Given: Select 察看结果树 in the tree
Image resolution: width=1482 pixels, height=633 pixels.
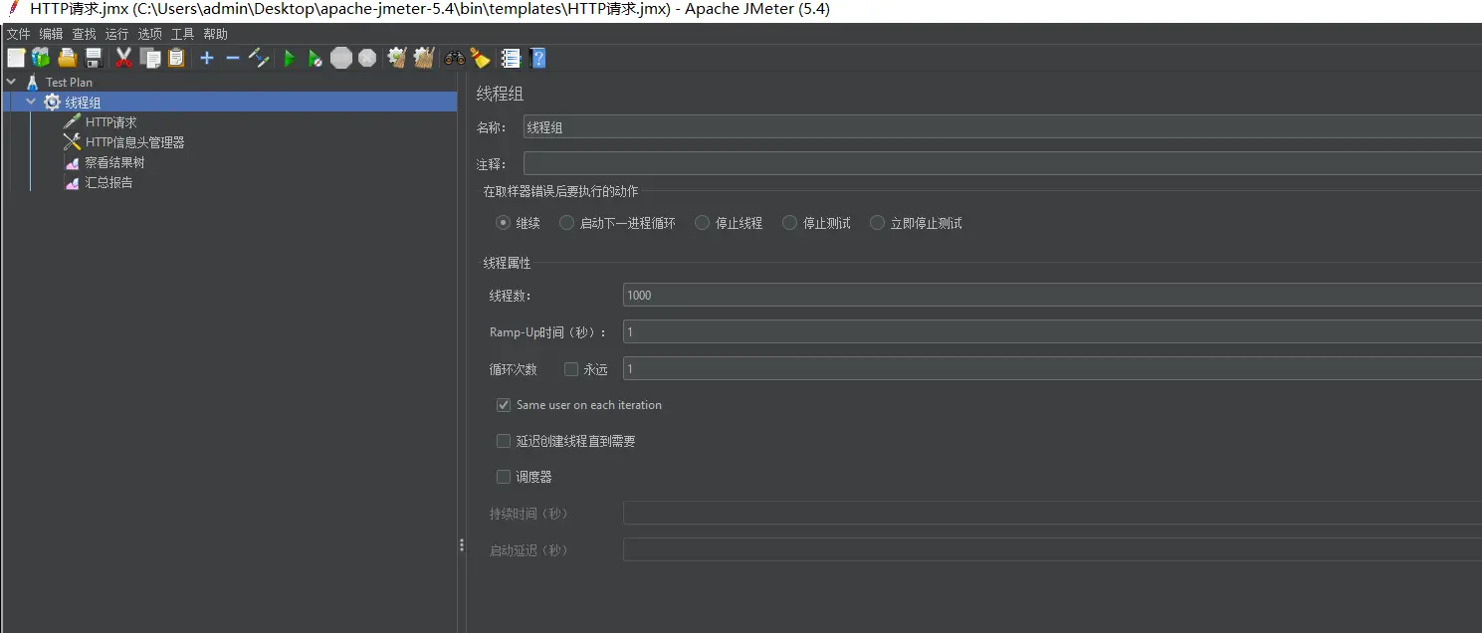Looking at the screenshot, I should (114, 162).
